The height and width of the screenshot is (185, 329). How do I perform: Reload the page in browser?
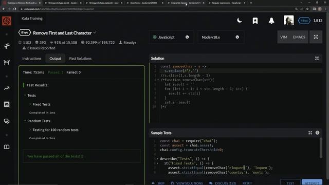pos(14,9)
